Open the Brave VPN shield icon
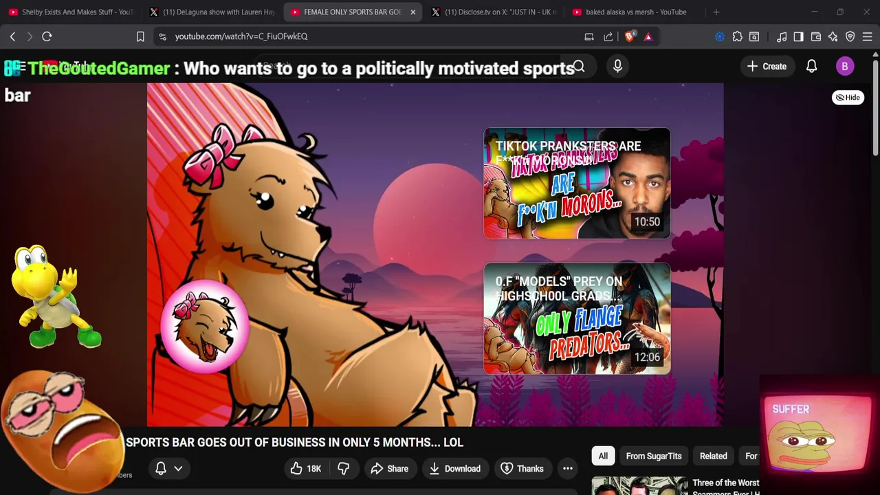880x495 pixels. point(850,36)
